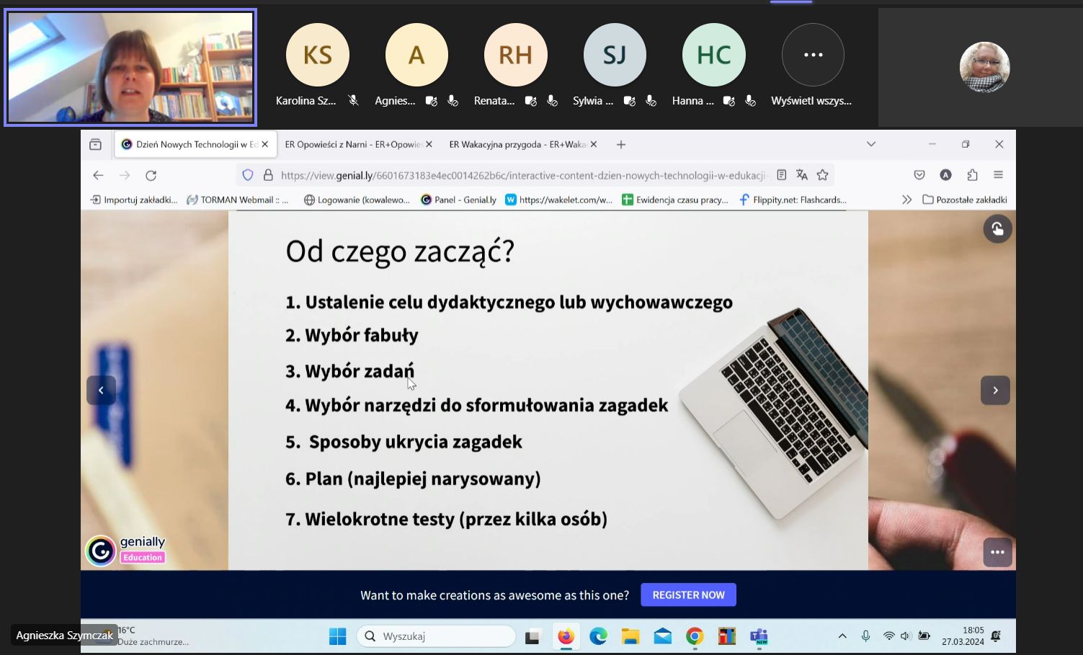This screenshot has width=1083, height=655.
Task: Click the Genially interactivity hand icon
Action: [997, 229]
